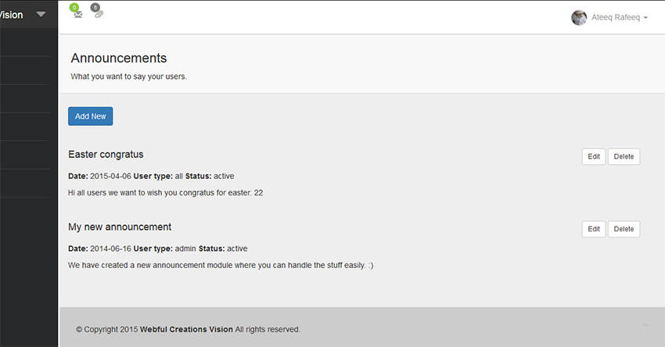
Task: Delete the My new announcement entry
Action: [624, 229]
